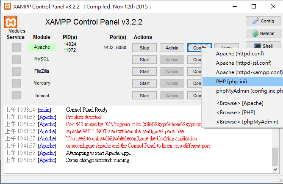This screenshot has width=283, height=184.
Task: Click the green Apache module label
Action: 42,47
